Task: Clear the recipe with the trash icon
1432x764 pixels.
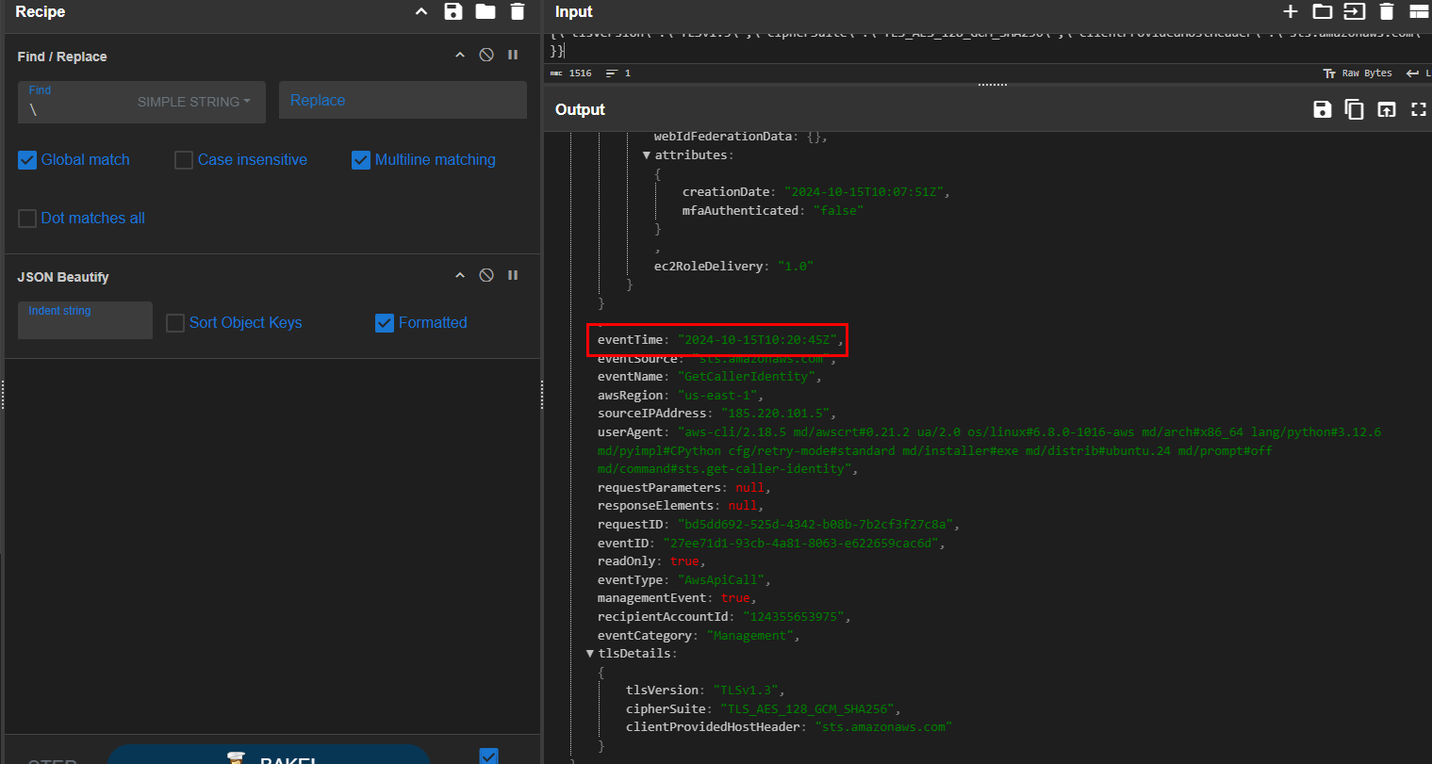Action: click(x=518, y=11)
